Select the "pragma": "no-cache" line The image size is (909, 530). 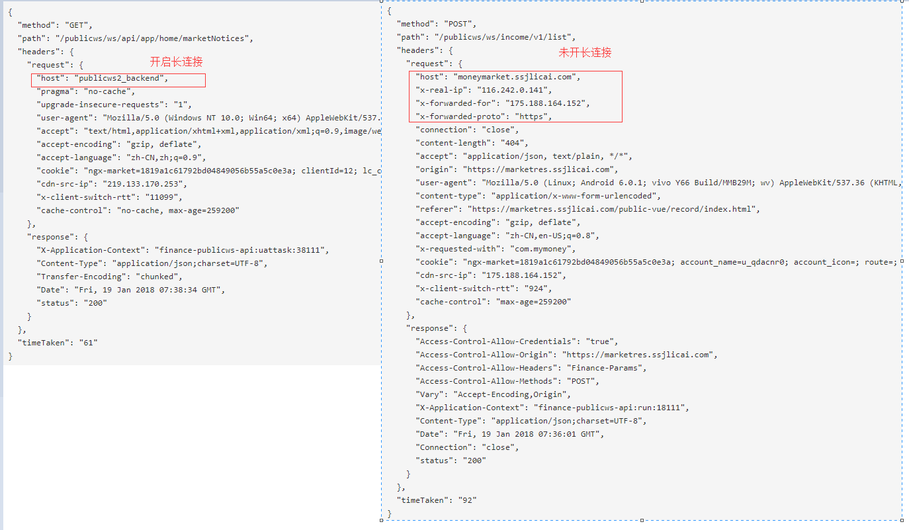(85, 91)
